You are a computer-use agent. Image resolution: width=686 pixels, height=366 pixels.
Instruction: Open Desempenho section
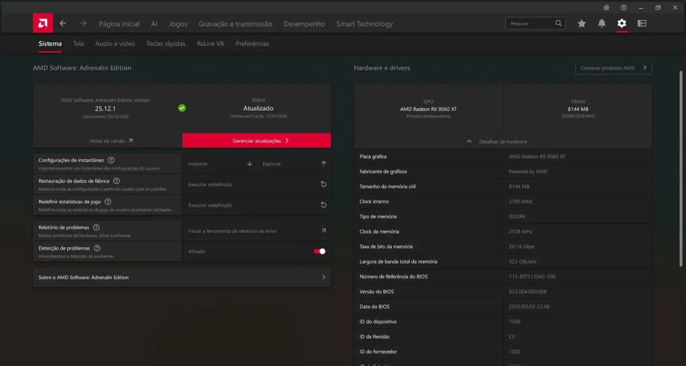(304, 24)
